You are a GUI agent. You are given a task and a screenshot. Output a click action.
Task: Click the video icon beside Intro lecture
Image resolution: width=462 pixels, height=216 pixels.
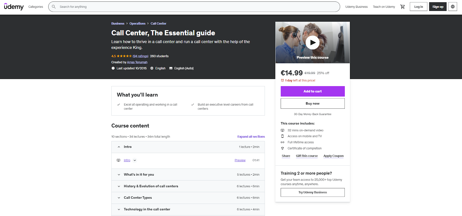tap(118, 160)
